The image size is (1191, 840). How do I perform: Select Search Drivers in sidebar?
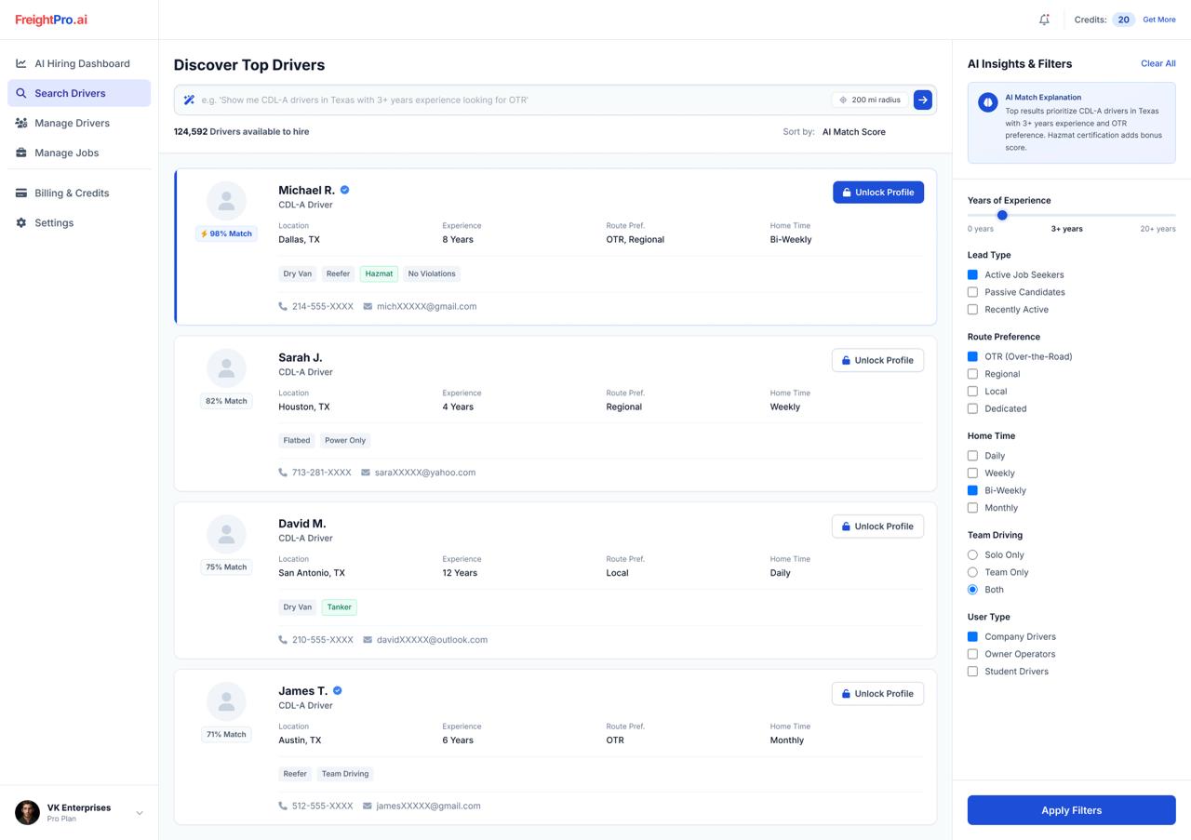[x=79, y=93]
